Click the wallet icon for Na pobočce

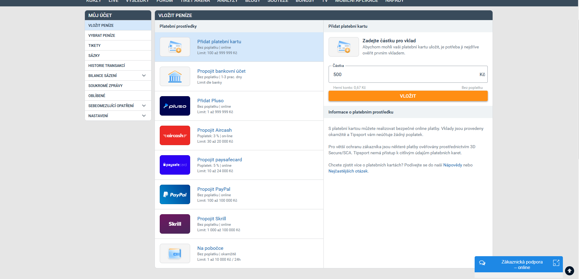pyautogui.click(x=175, y=253)
